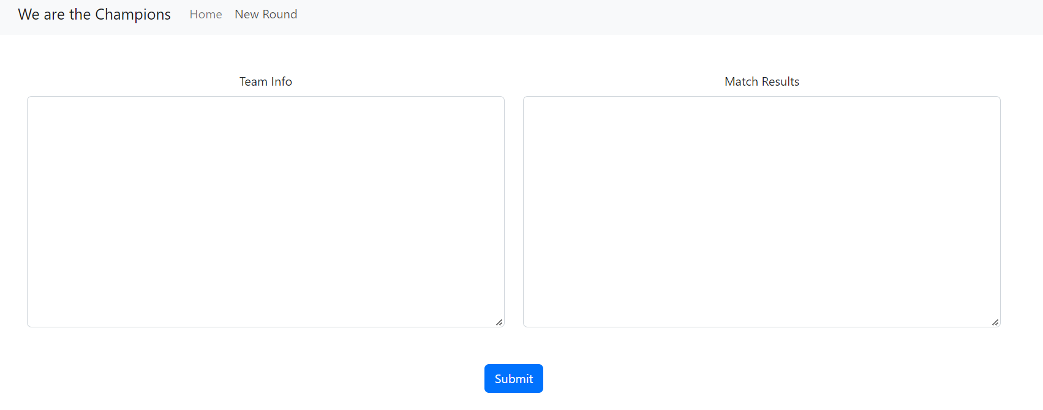Viewport: 1043px width, 410px height.
Task: Click the resize grip on Match Results textarea
Action: [995, 322]
